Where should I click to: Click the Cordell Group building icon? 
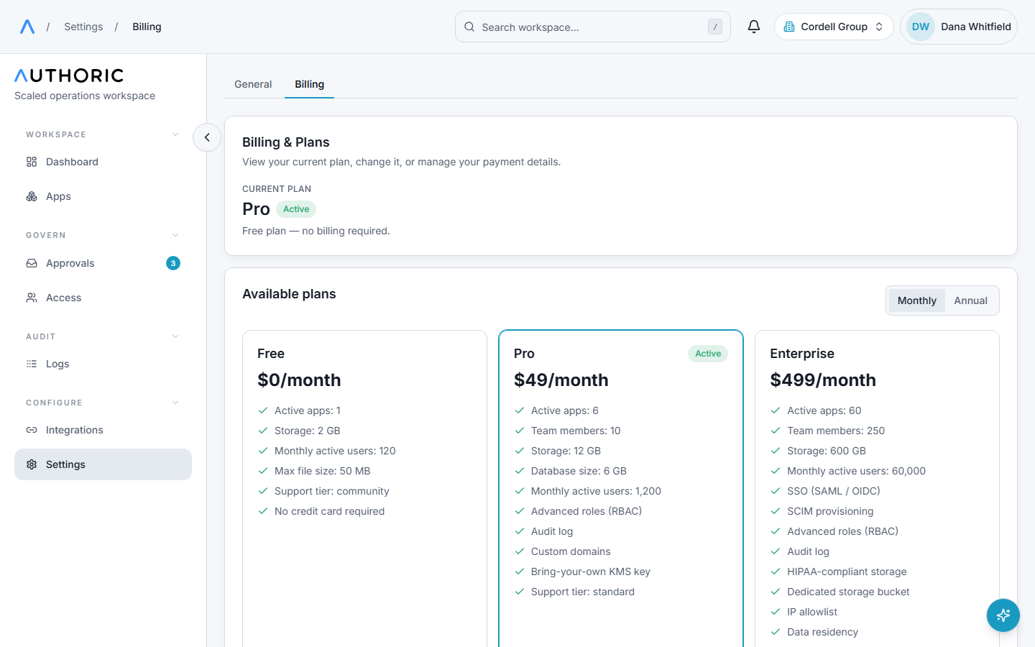tap(789, 27)
